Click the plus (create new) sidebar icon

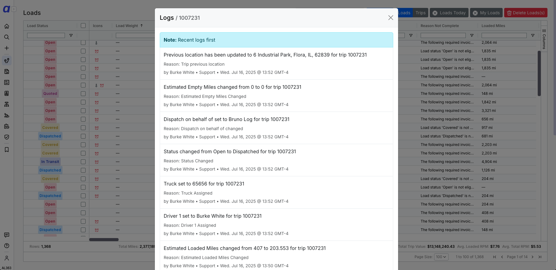coord(7,48)
